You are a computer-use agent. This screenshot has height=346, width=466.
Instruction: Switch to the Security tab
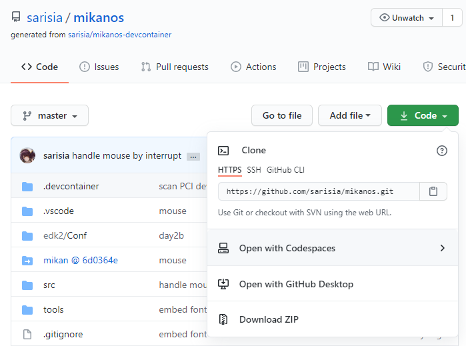click(x=444, y=67)
